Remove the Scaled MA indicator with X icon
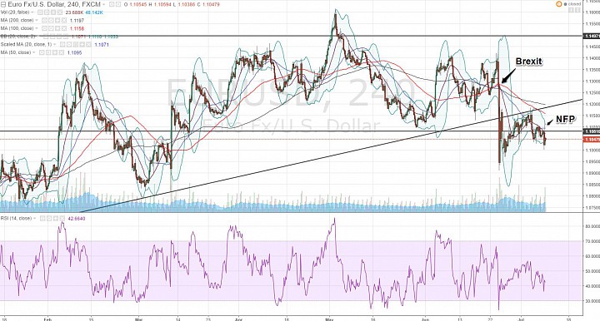The width and height of the screenshot is (600, 321). 89,44
